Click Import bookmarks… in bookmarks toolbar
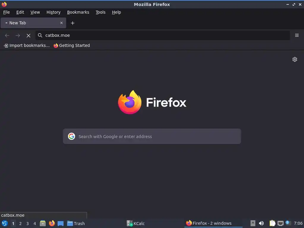The image size is (304, 228). pyautogui.click(x=27, y=45)
